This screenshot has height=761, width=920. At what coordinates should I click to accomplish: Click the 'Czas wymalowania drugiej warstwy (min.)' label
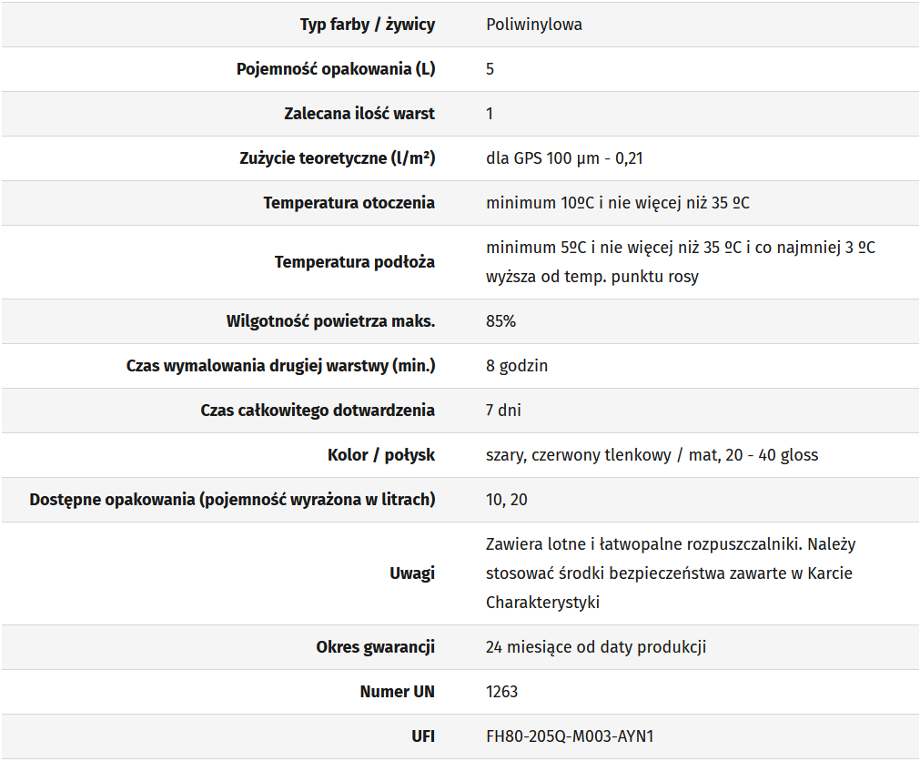pos(280,366)
